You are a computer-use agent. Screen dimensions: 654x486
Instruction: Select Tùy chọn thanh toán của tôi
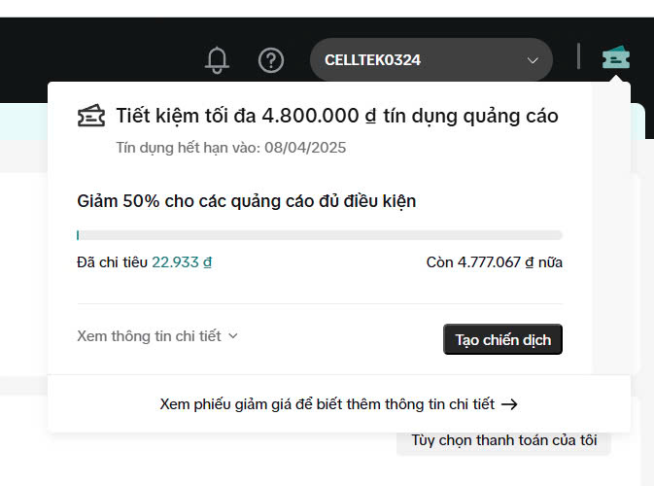tap(503, 440)
